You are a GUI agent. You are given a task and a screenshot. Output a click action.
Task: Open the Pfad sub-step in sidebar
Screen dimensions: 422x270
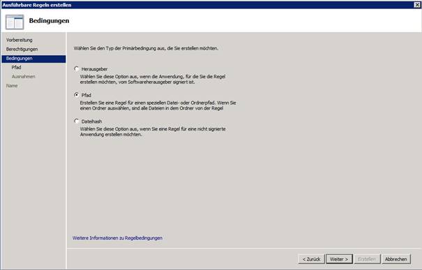[x=16, y=67]
